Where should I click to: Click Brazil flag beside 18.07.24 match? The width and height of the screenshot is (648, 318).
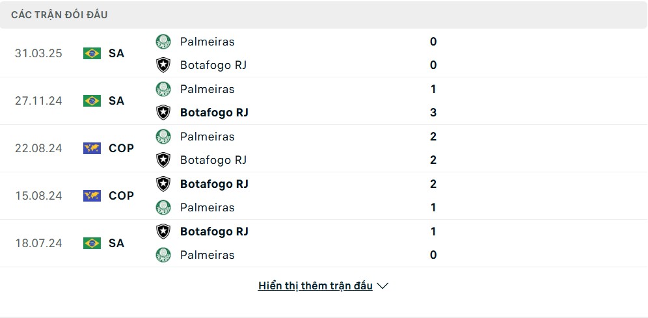tap(92, 243)
